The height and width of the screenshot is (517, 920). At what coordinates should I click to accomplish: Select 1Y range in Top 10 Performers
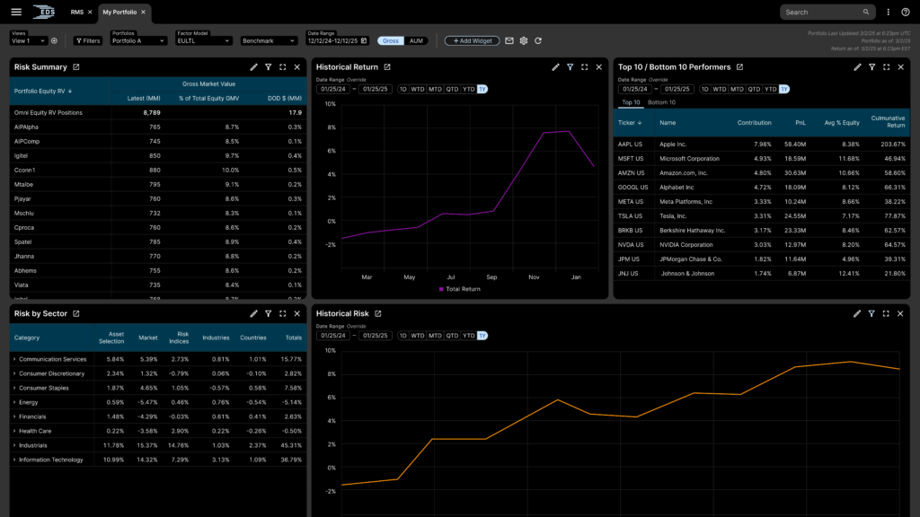[783, 90]
